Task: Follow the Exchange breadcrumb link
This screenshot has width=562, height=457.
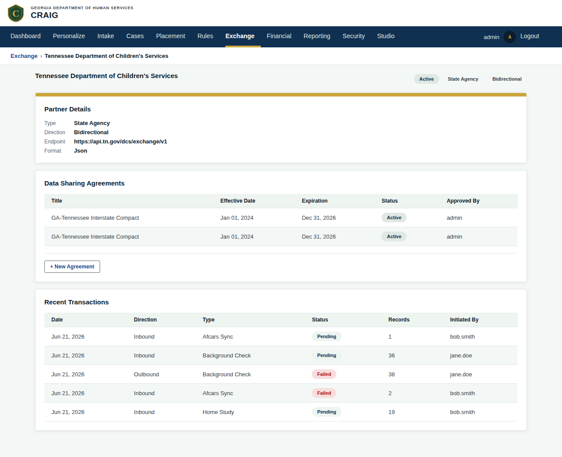Action: click(x=24, y=56)
